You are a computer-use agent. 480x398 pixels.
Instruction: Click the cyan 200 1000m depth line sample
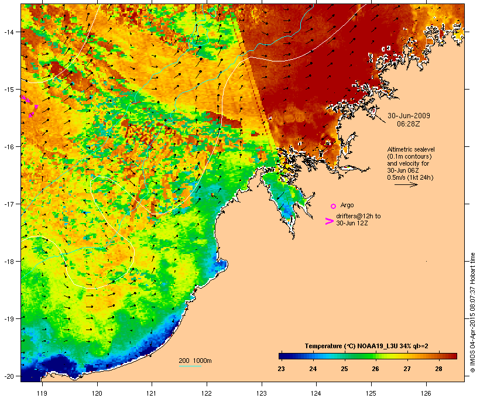click(190, 366)
